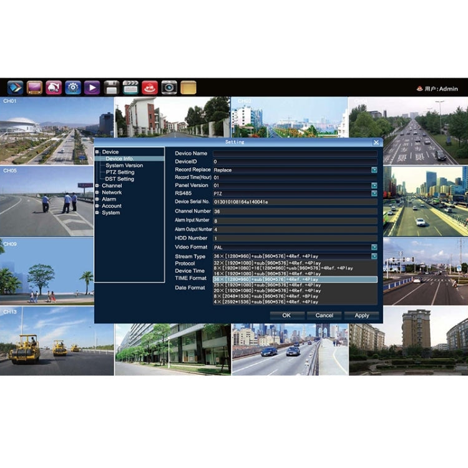Screen dimensions: 468x468
Task: Click the floppy disk icon in toolbar
Action: [111, 87]
